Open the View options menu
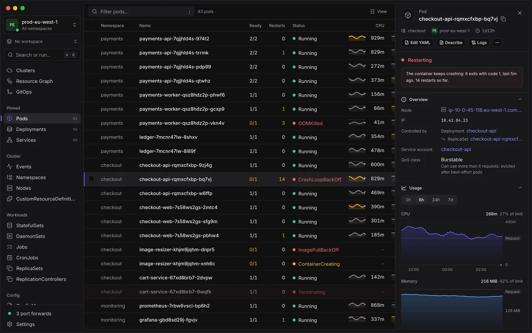 coord(378,12)
